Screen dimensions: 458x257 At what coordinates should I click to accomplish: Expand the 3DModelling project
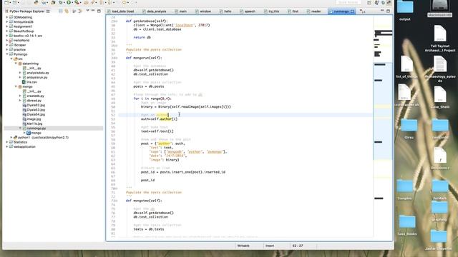pos(7,17)
